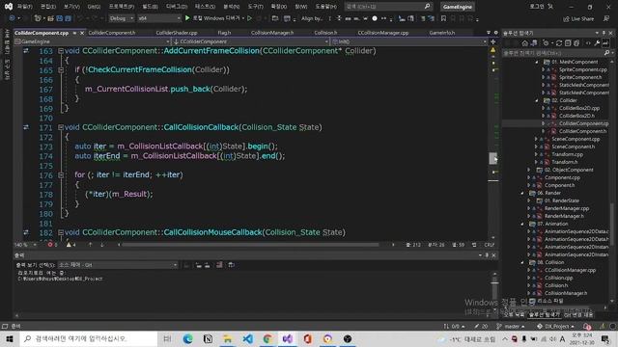Click the Show All Files icon in Solution Explorer
The width and height of the screenshot is (618, 347).
[x=576, y=42]
